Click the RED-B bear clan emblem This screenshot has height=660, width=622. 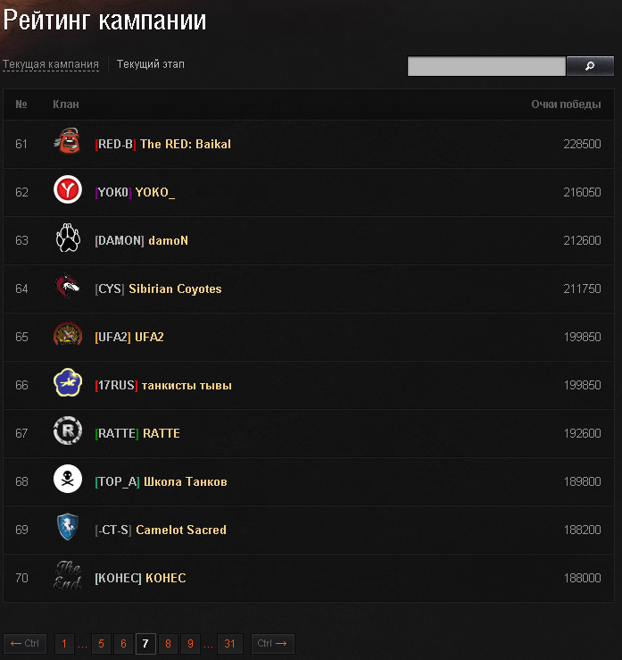click(x=67, y=141)
